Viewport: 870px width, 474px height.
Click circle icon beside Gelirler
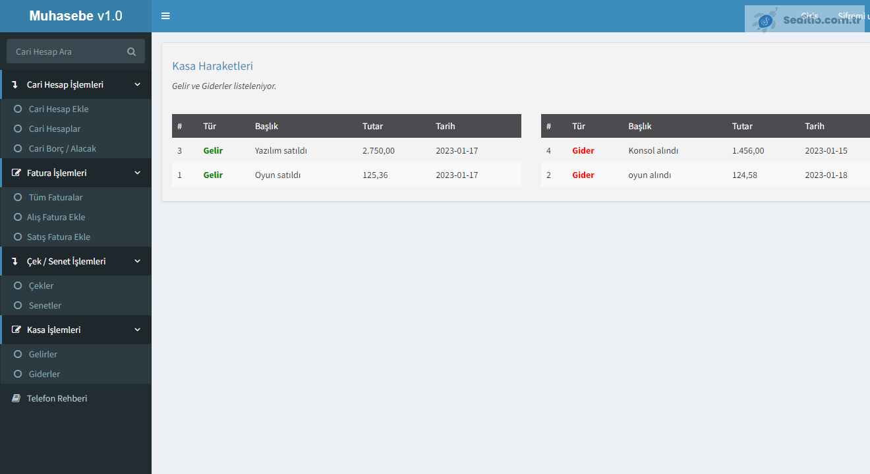[18, 354]
